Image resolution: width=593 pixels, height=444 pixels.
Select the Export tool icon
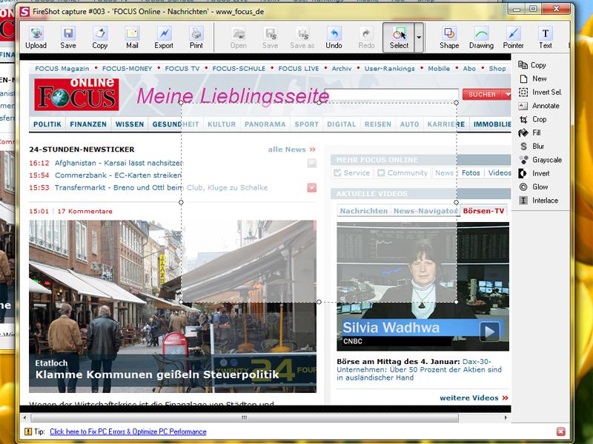pyautogui.click(x=164, y=37)
